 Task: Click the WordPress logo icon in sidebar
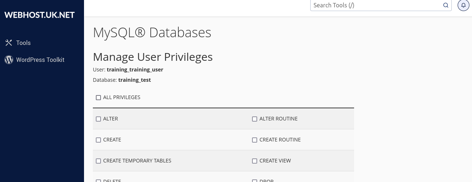[x=9, y=60]
